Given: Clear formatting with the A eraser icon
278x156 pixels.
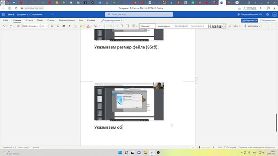Looking at the screenshot, I should 95,26.
